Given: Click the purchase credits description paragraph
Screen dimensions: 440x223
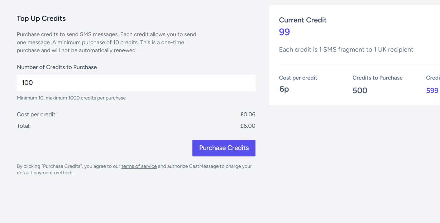Looking at the screenshot, I should [x=106, y=43].
